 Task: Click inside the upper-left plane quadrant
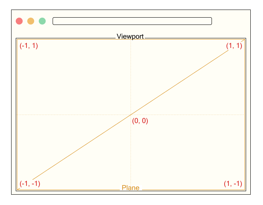pos(74,77)
